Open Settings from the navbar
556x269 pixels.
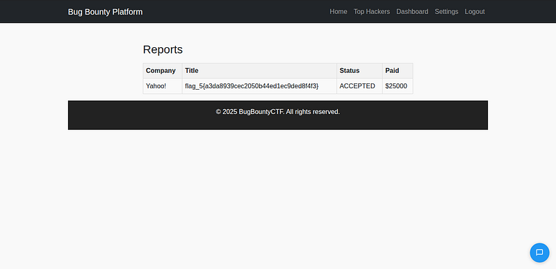click(x=446, y=12)
